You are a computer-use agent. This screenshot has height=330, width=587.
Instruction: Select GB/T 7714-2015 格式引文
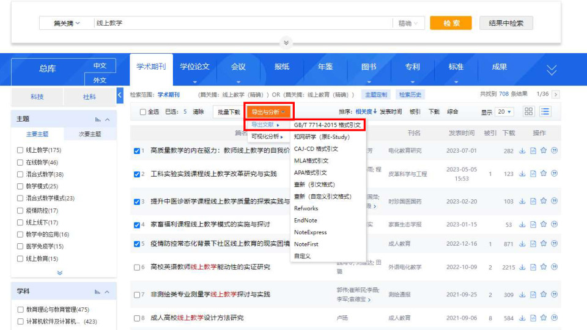click(327, 125)
